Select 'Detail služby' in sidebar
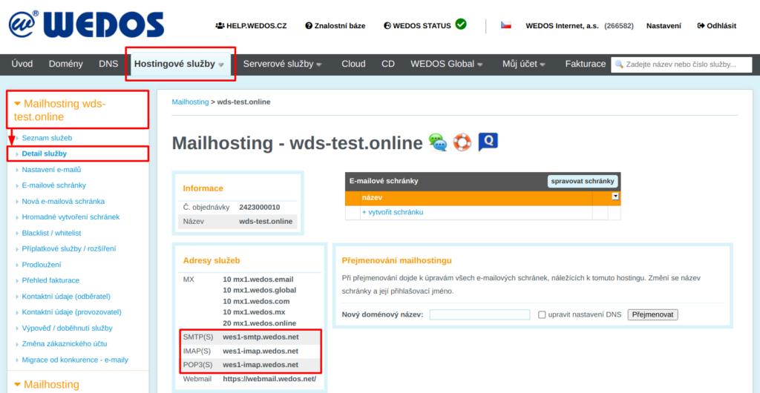Image resolution: width=760 pixels, height=393 pixels. [45, 153]
